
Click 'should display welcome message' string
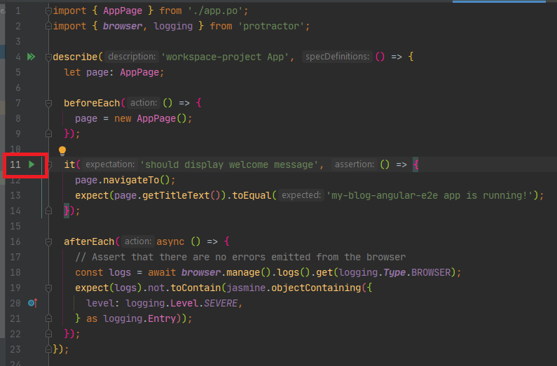click(x=230, y=164)
